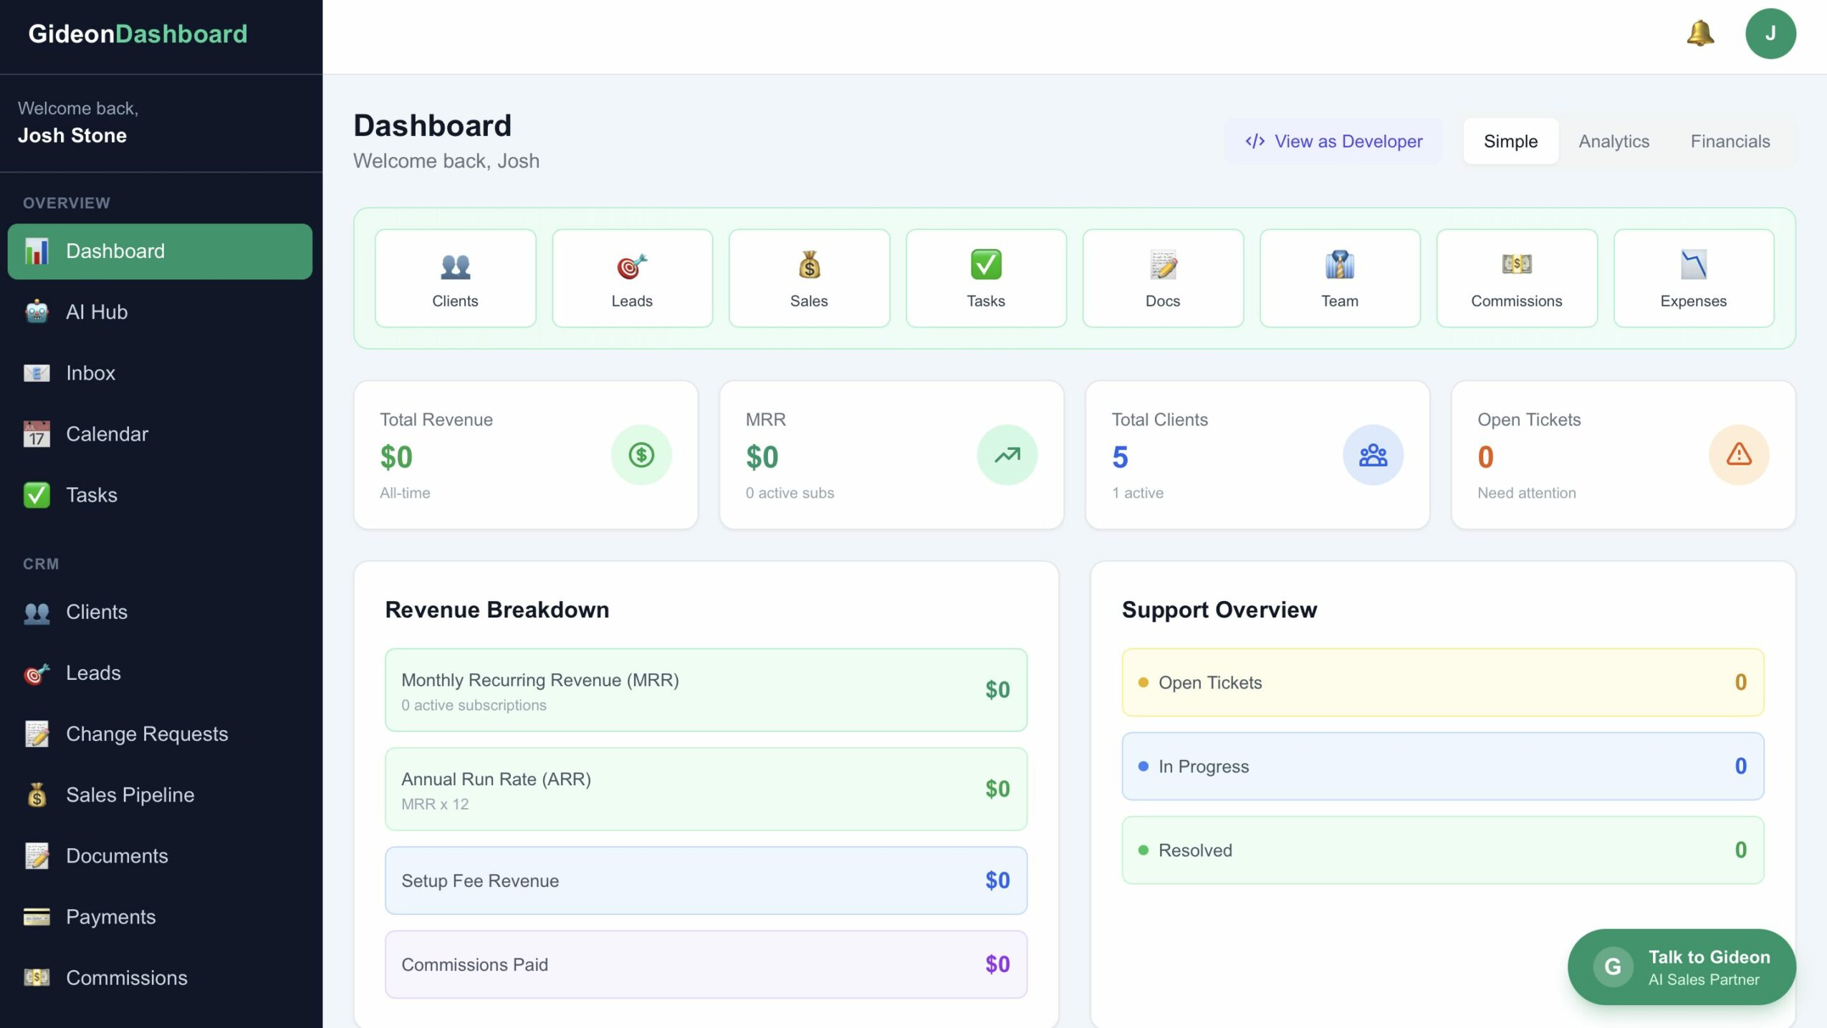Open Change Requests in the CRM section
1827x1028 pixels.
[x=146, y=734]
